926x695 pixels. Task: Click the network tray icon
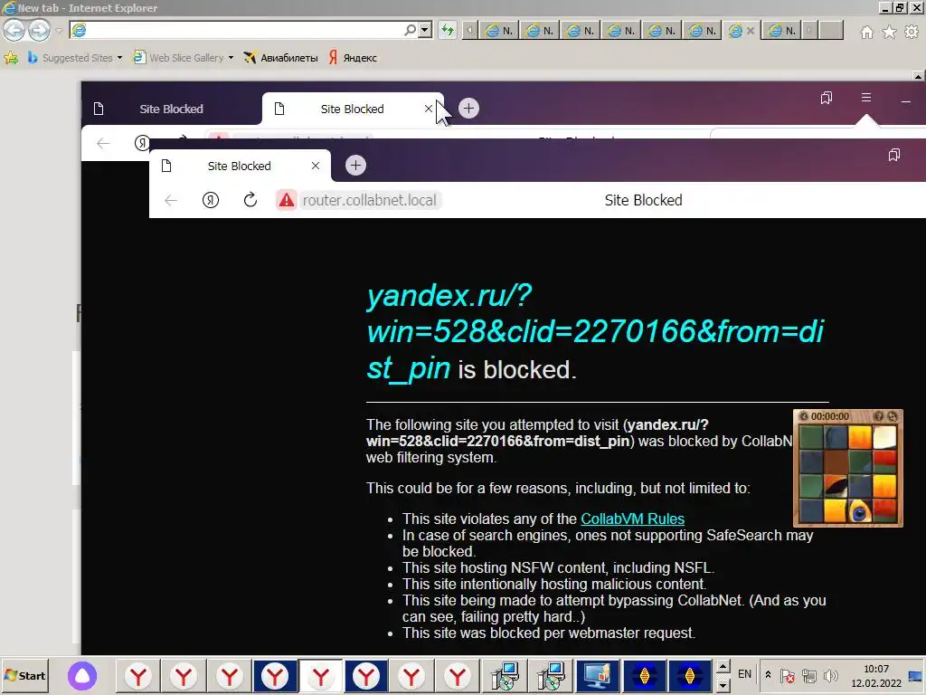click(x=809, y=675)
